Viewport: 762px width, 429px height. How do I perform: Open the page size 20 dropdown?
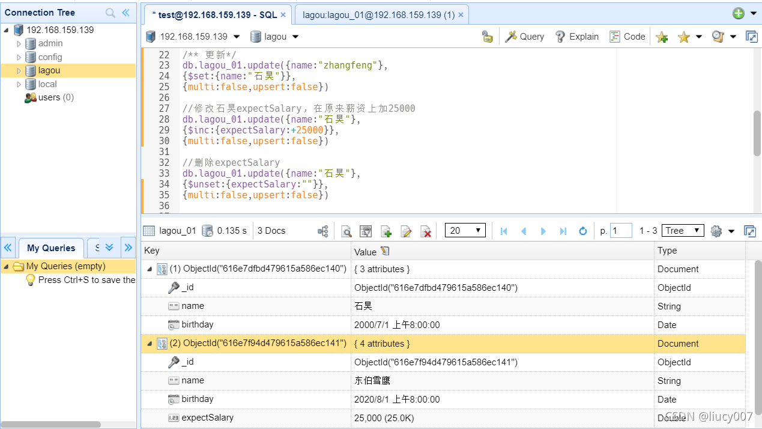465,231
